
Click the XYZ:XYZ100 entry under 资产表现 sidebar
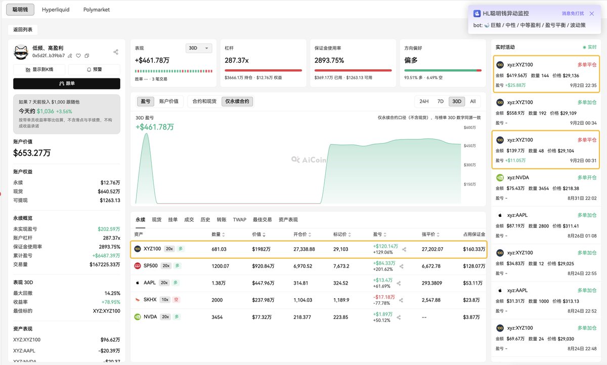(67, 340)
